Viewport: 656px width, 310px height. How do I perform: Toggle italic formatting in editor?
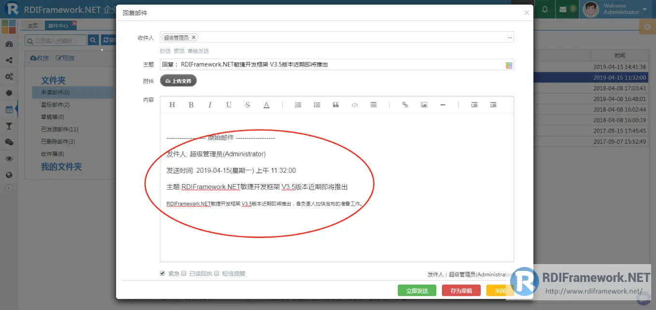210,105
